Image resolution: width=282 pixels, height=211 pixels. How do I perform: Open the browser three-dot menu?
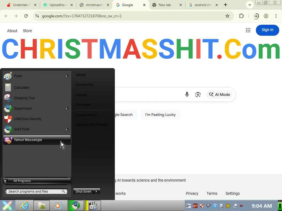(x=276, y=16)
